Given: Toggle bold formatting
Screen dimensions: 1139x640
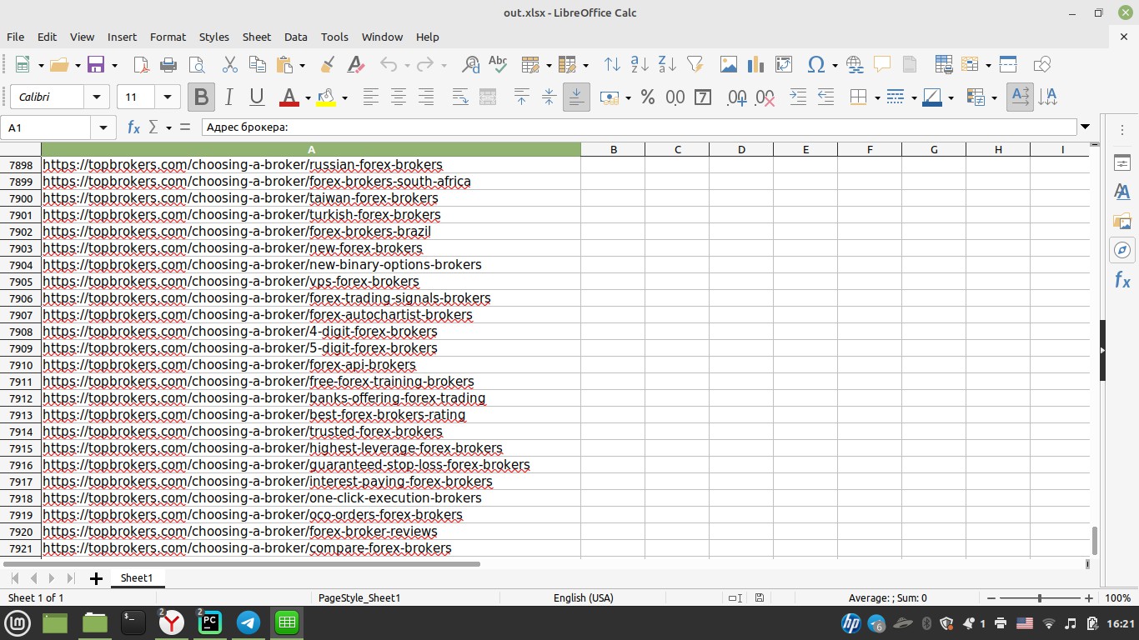Looking at the screenshot, I should pos(201,97).
